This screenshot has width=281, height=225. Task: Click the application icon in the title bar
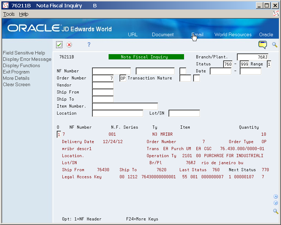click(x=6, y=5)
